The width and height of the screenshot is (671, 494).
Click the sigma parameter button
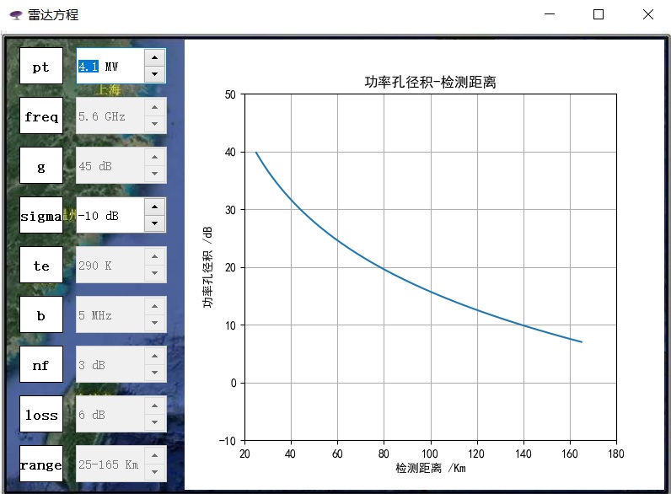[x=41, y=215]
